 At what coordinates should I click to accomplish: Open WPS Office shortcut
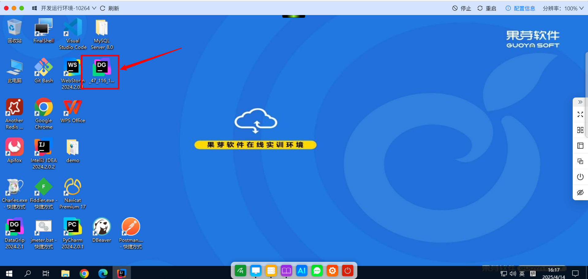pos(73,111)
